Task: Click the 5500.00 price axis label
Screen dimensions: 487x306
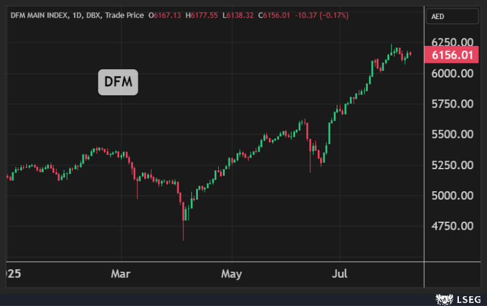Action: (452, 134)
